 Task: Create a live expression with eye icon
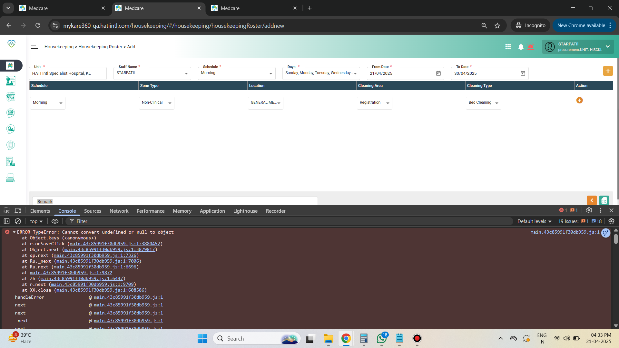55,221
